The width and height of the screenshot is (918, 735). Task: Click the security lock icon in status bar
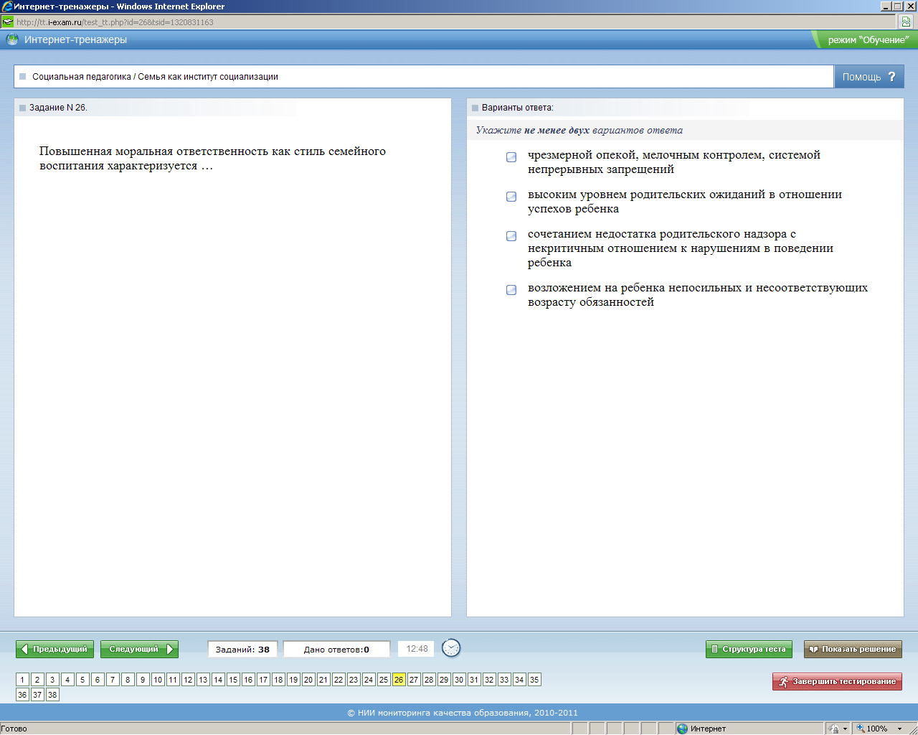click(834, 729)
